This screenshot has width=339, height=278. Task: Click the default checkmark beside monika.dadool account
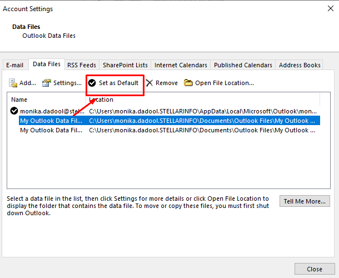(x=14, y=111)
